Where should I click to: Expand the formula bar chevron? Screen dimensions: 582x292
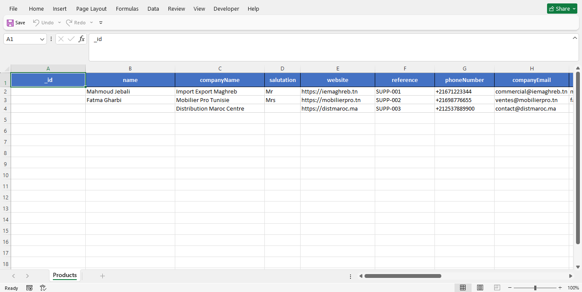pos(575,38)
